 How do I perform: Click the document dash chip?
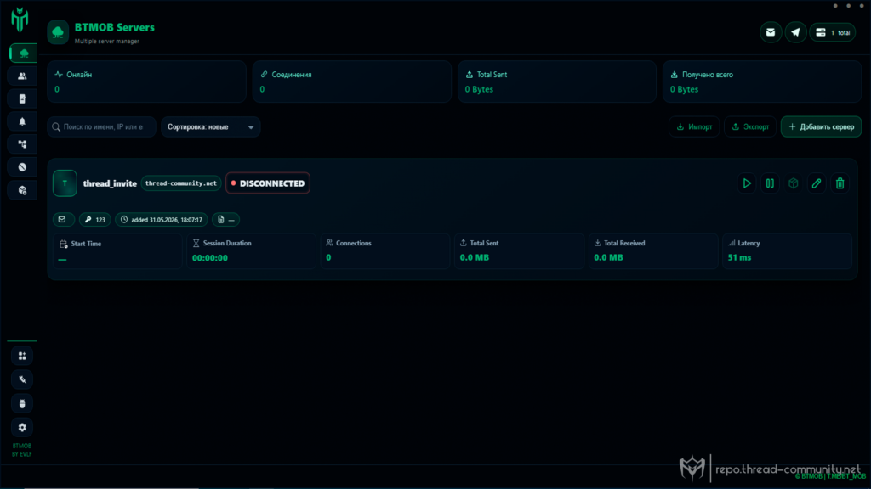[x=225, y=220]
